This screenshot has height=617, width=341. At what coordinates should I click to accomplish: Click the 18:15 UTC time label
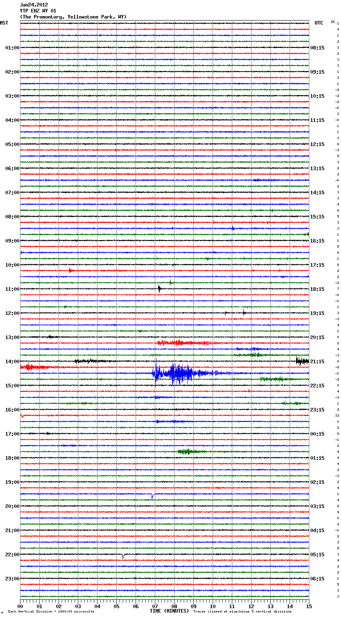point(317,289)
